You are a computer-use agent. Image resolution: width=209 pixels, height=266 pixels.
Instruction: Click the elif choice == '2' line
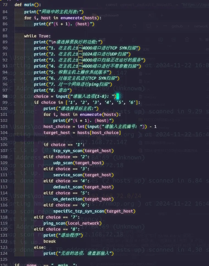pyautogui.click(x=66, y=157)
